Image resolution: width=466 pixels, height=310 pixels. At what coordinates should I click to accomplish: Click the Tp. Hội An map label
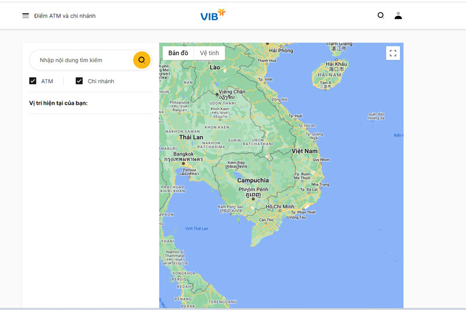307,126
